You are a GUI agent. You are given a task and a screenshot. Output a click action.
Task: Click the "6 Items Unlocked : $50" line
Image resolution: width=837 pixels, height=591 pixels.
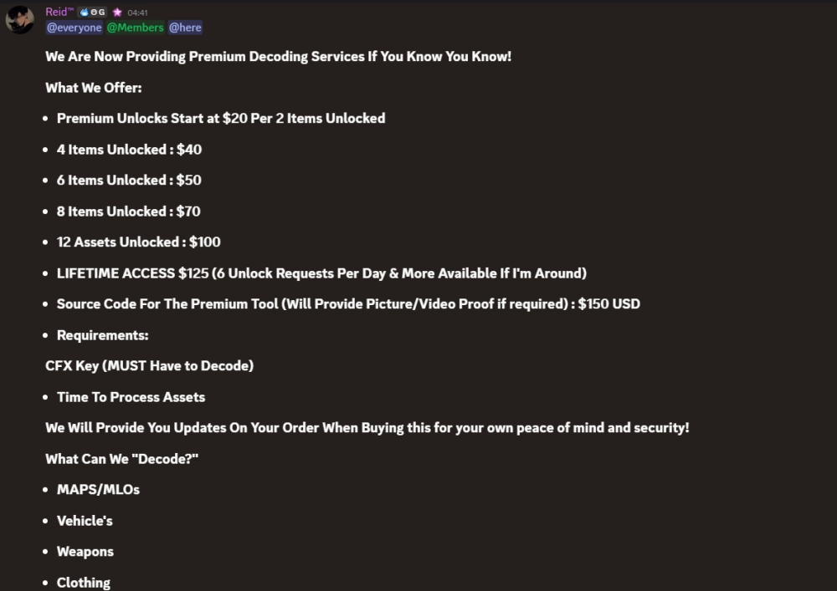[129, 181]
